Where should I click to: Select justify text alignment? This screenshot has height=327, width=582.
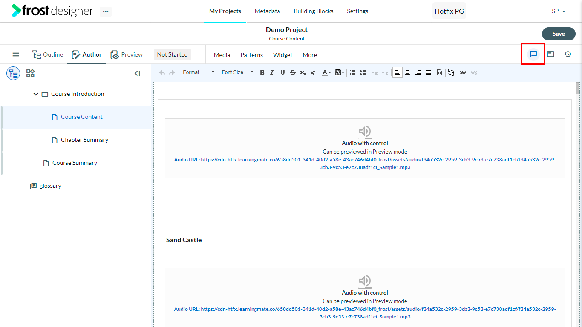click(428, 72)
